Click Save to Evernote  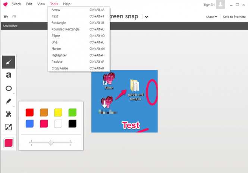(x=234, y=17)
